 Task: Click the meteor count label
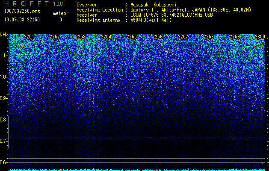click(x=61, y=13)
